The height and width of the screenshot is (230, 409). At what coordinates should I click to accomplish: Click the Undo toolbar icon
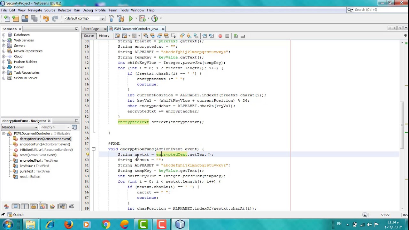point(46,19)
